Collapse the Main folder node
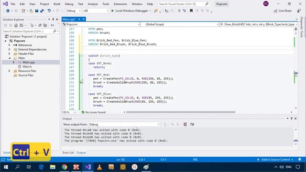Viewport: 306px width, 172px height. 10,58
